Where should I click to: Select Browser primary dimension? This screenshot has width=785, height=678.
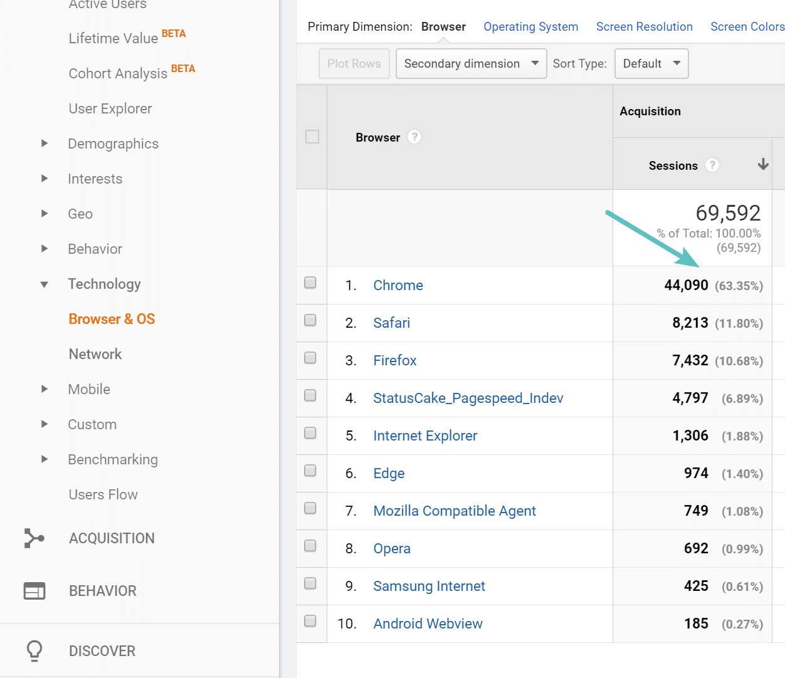click(443, 27)
